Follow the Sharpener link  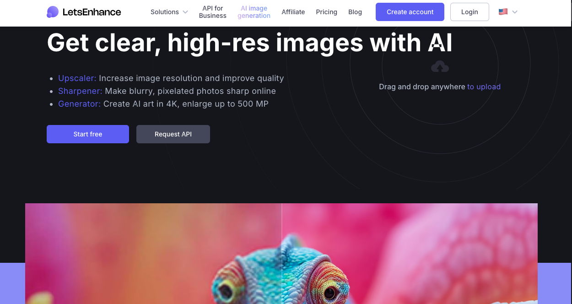click(80, 91)
